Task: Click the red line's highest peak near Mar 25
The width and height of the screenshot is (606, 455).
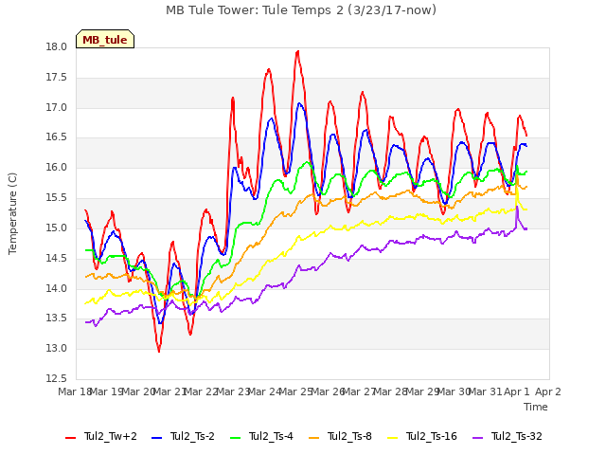Action: 297,51
